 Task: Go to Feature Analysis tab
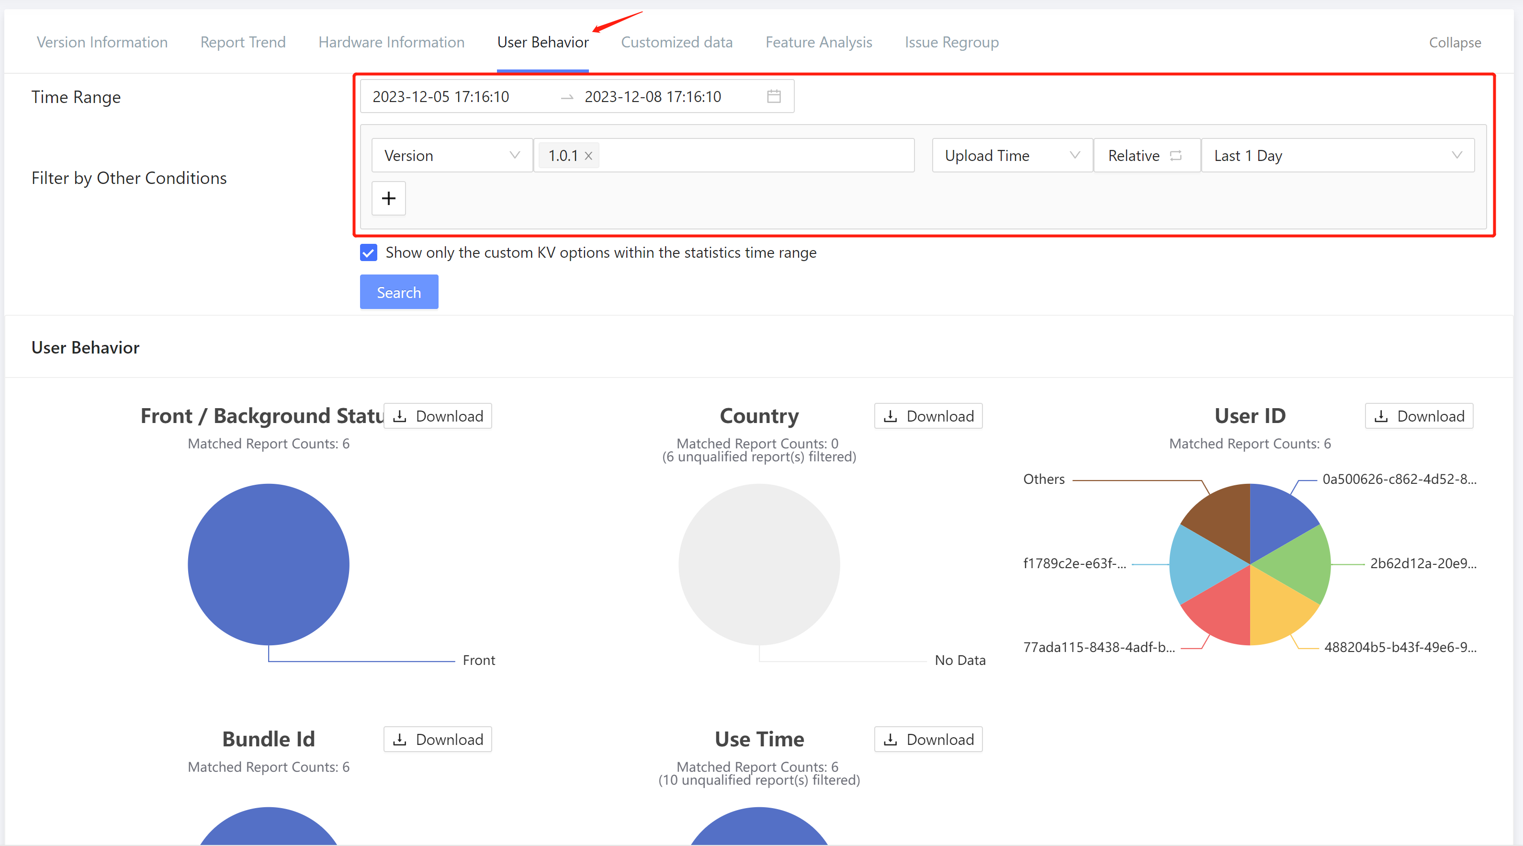tap(819, 43)
